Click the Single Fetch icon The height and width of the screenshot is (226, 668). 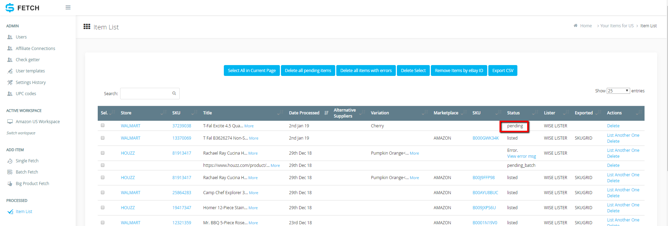10,161
